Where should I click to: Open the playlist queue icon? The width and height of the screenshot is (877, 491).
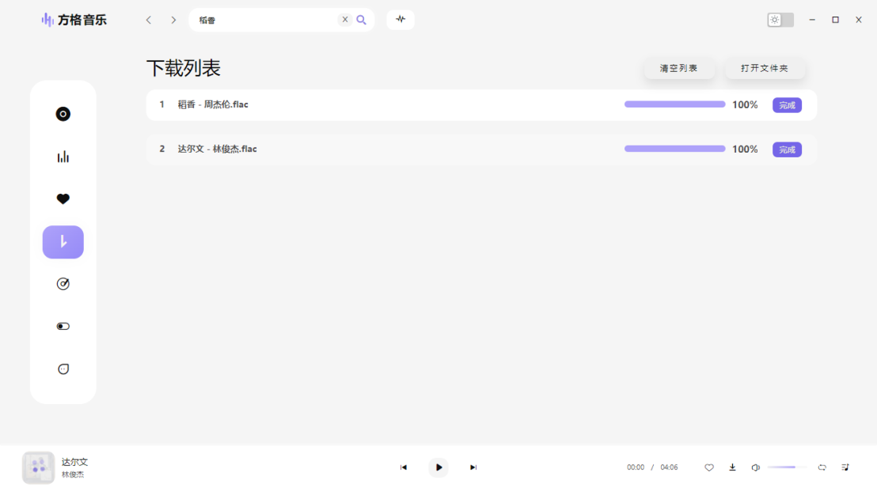point(845,467)
